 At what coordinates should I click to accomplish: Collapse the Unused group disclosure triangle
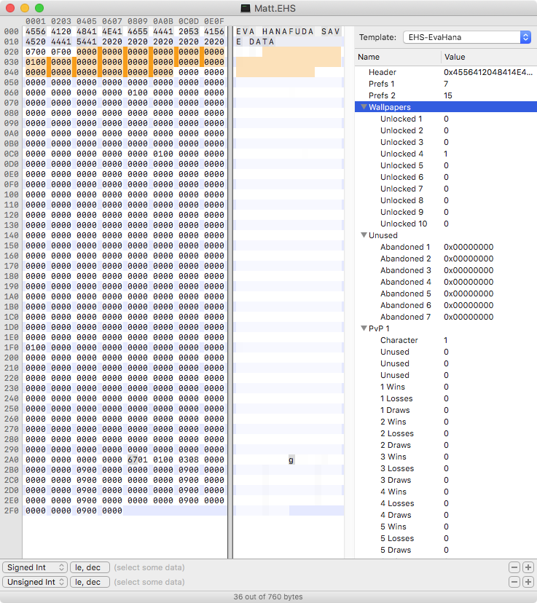(x=364, y=235)
